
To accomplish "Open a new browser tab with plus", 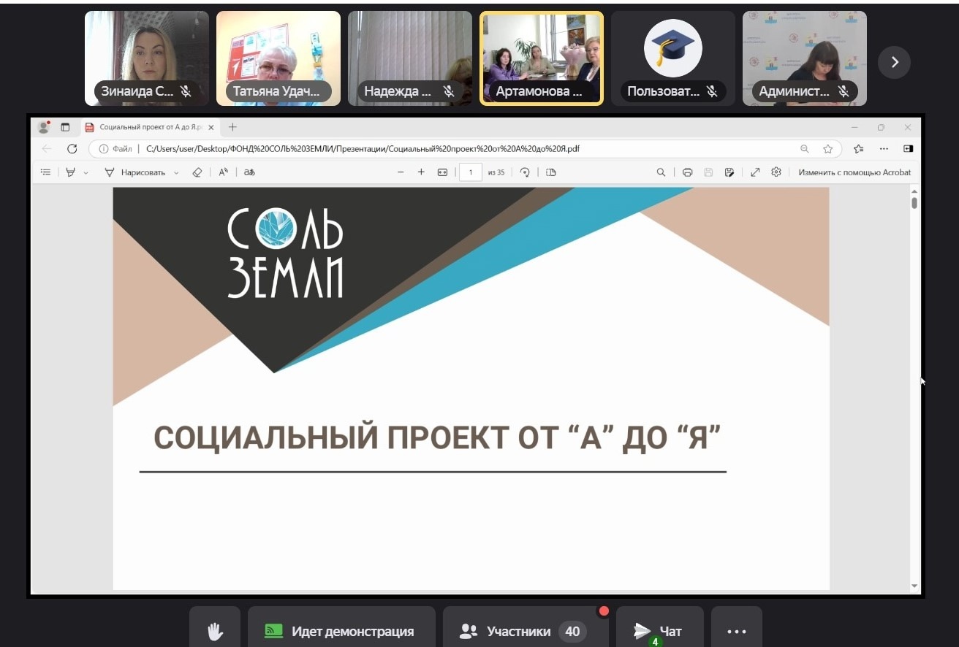I will click(232, 127).
